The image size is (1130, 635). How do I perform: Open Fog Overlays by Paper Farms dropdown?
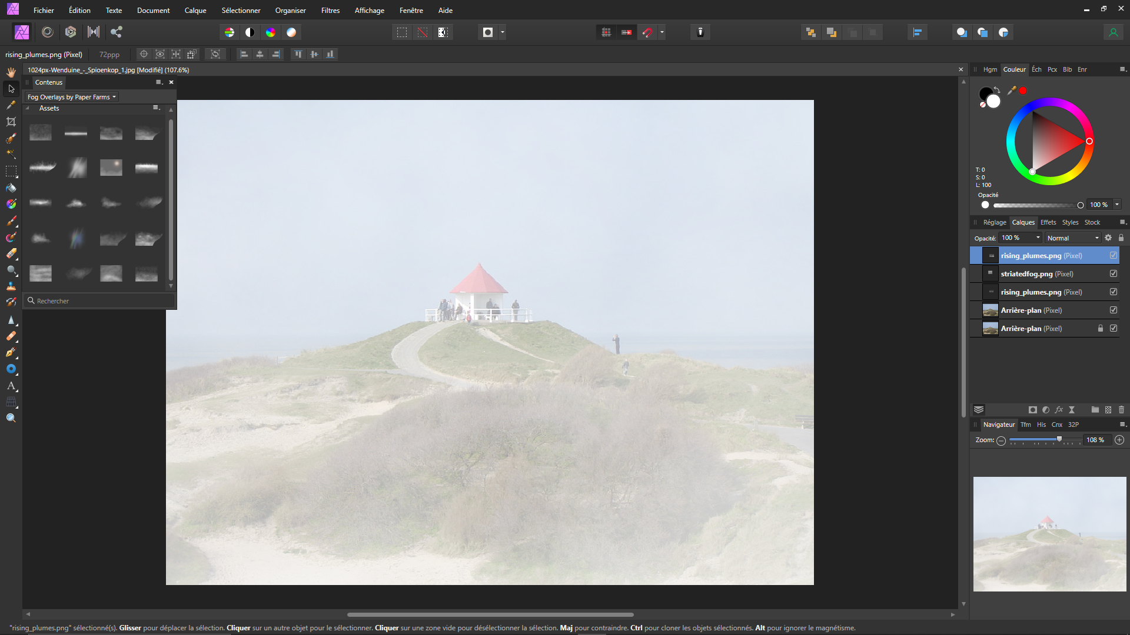(72, 97)
